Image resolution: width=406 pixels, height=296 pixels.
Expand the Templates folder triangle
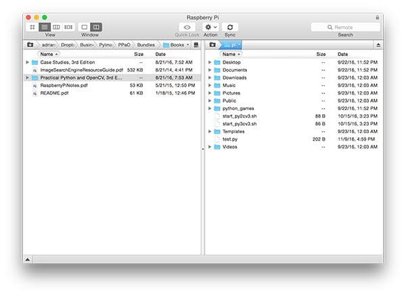click(x=210, y=131)
